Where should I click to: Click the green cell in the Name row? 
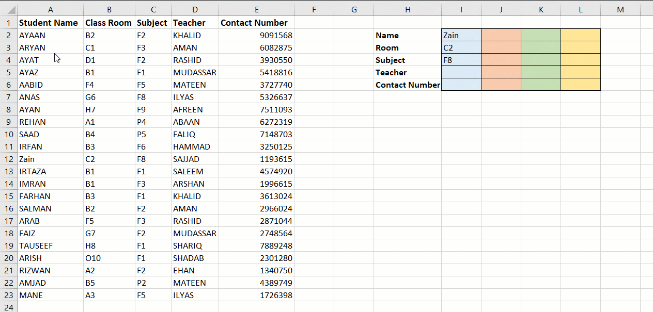click(x=541, y=35)
